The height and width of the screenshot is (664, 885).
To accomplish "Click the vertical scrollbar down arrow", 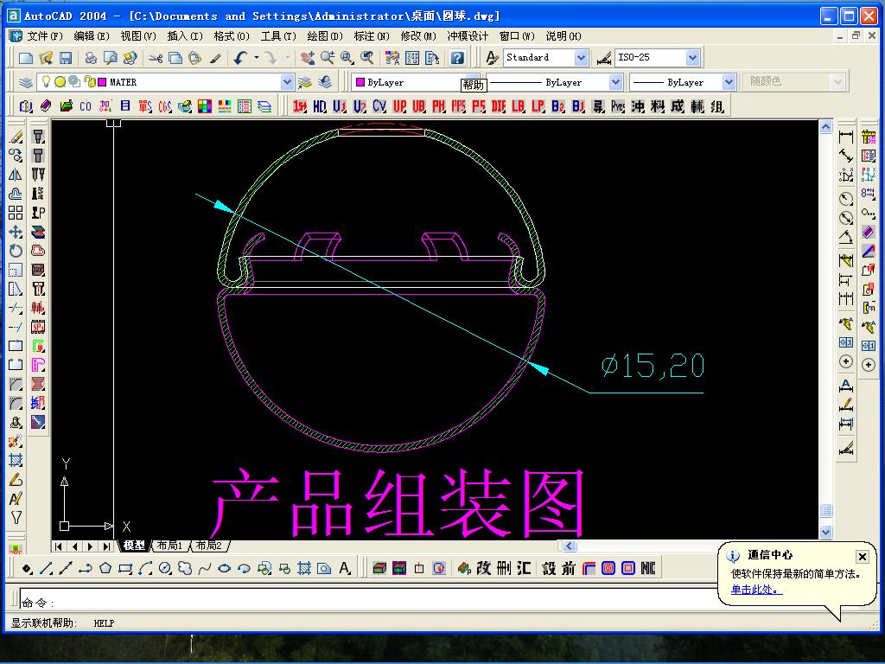I will point(825,532).
